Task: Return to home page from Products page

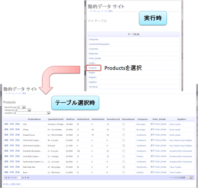Action: click(17, 93)
